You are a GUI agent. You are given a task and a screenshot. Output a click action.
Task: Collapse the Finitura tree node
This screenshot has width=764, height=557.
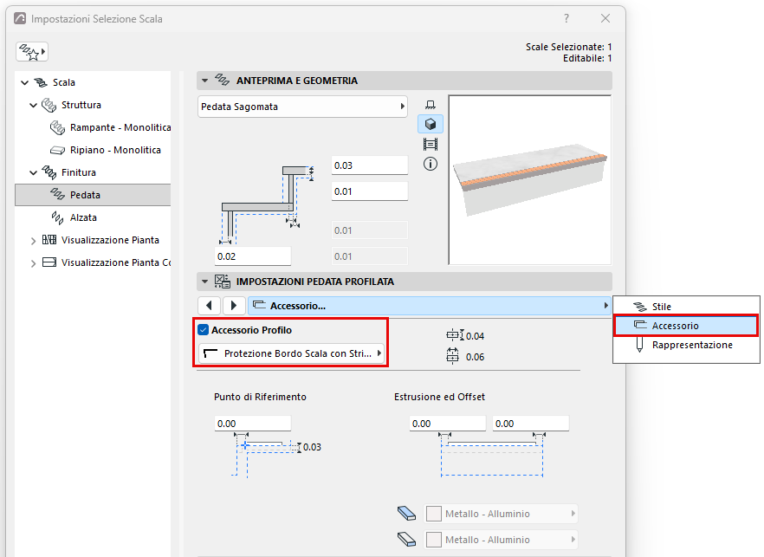tap(33, 172)
